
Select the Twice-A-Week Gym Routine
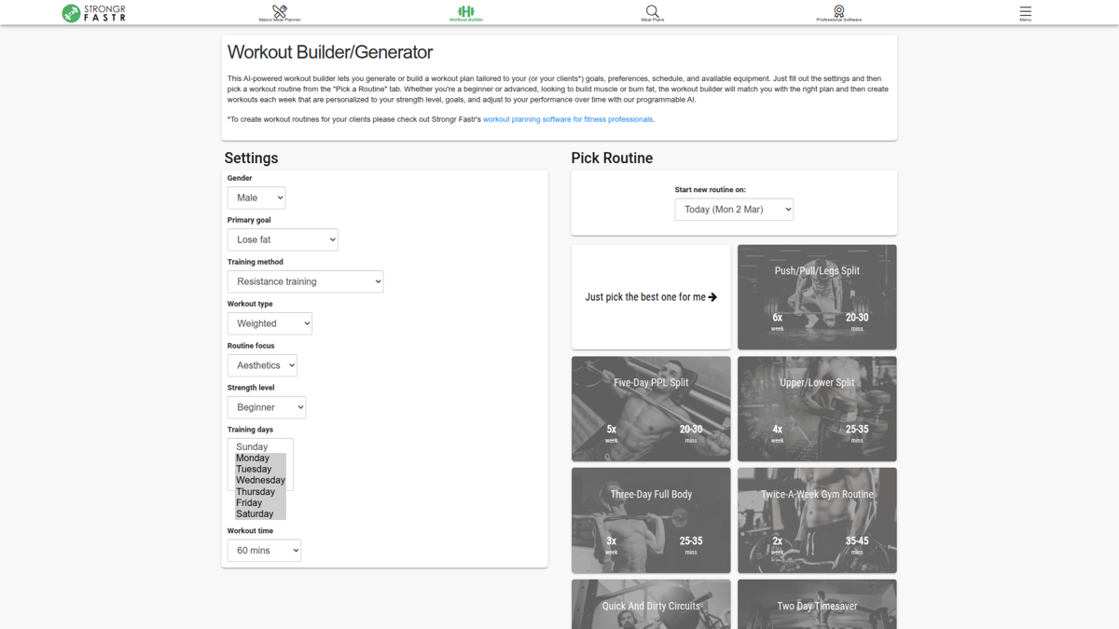click(x=816, y=520)
